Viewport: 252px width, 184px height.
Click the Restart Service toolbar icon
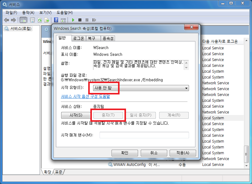coord(94,20)
